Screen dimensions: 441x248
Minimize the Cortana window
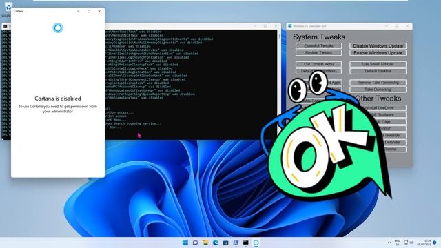coord(79,11)
